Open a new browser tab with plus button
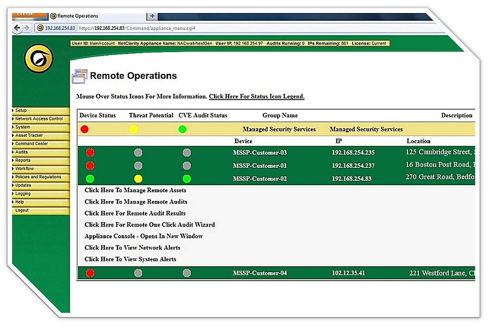This screenshot has height=327, width=490. tap(153, 16)
